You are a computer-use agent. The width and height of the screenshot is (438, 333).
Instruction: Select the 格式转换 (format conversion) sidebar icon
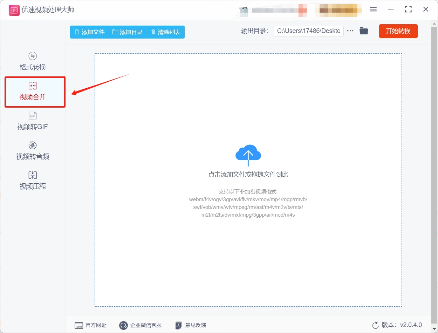(32, 61)
